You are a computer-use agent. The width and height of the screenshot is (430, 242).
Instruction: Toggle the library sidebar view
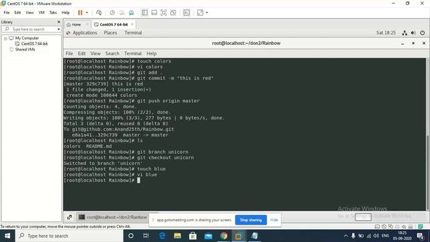click(144, 13)
